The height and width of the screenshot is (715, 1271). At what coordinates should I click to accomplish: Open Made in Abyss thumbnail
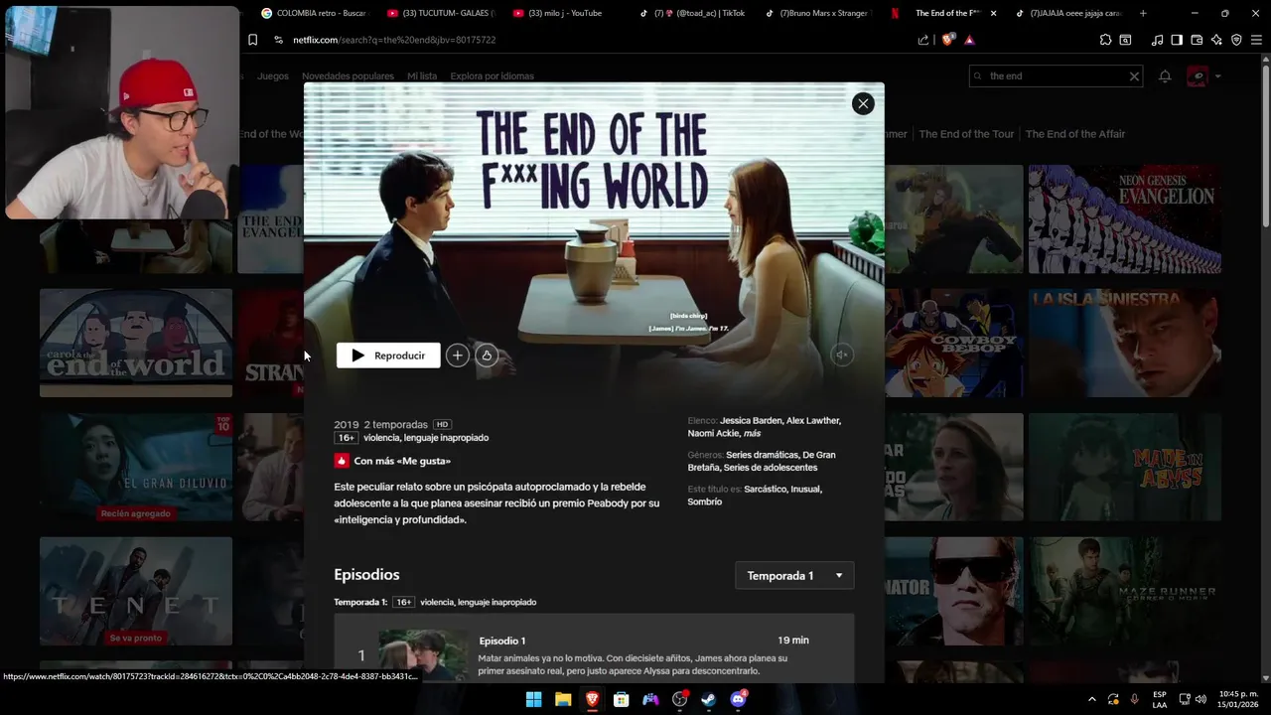coord(1125,468)
